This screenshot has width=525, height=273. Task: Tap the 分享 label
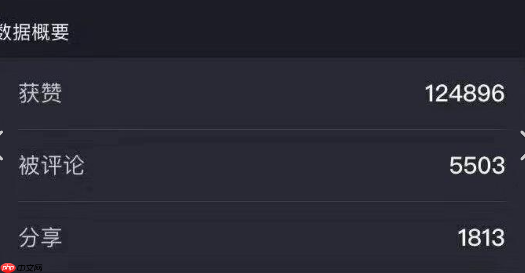40,238
